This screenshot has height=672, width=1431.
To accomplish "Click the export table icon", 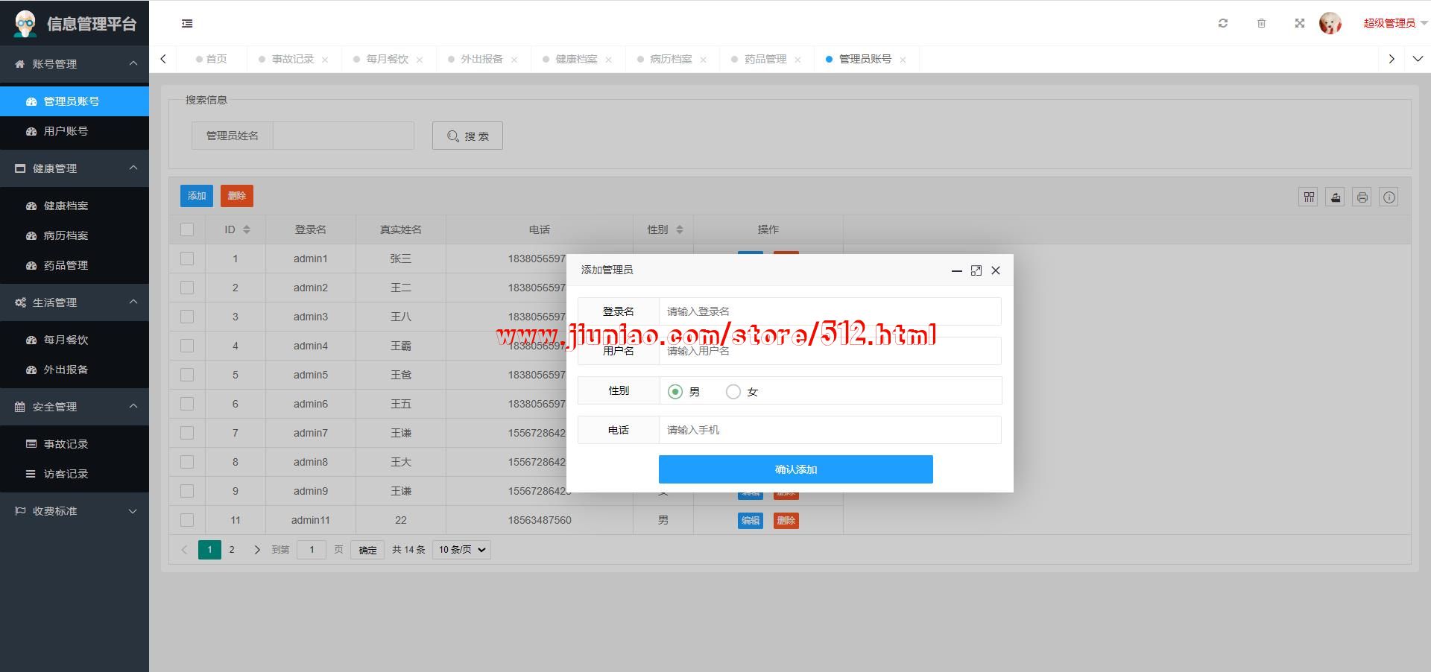I will pyautogui.click(x=1336, y=197).
